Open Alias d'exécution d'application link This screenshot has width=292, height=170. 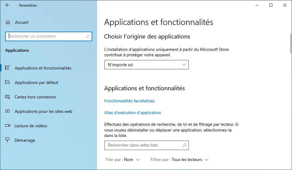coord(133,113)
